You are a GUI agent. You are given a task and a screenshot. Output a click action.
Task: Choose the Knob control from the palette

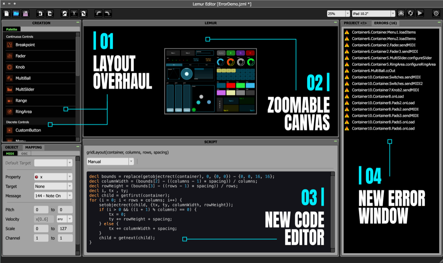pos(40,67)
